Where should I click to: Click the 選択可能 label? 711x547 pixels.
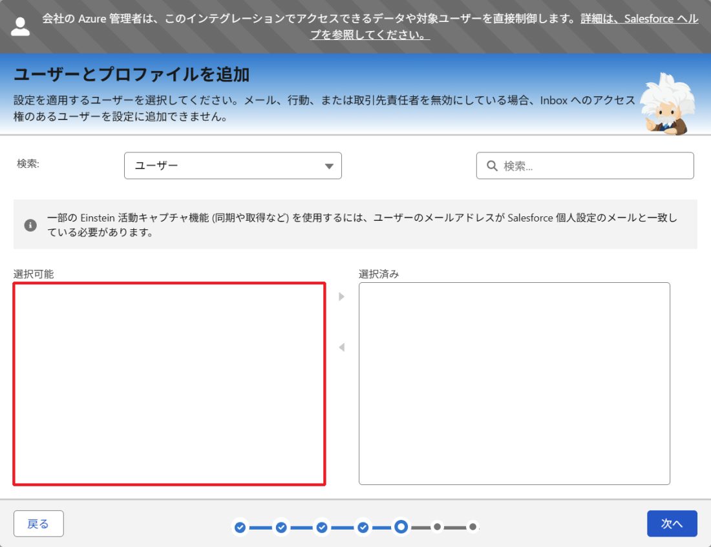pyautogui.click(x=34, y=274)
